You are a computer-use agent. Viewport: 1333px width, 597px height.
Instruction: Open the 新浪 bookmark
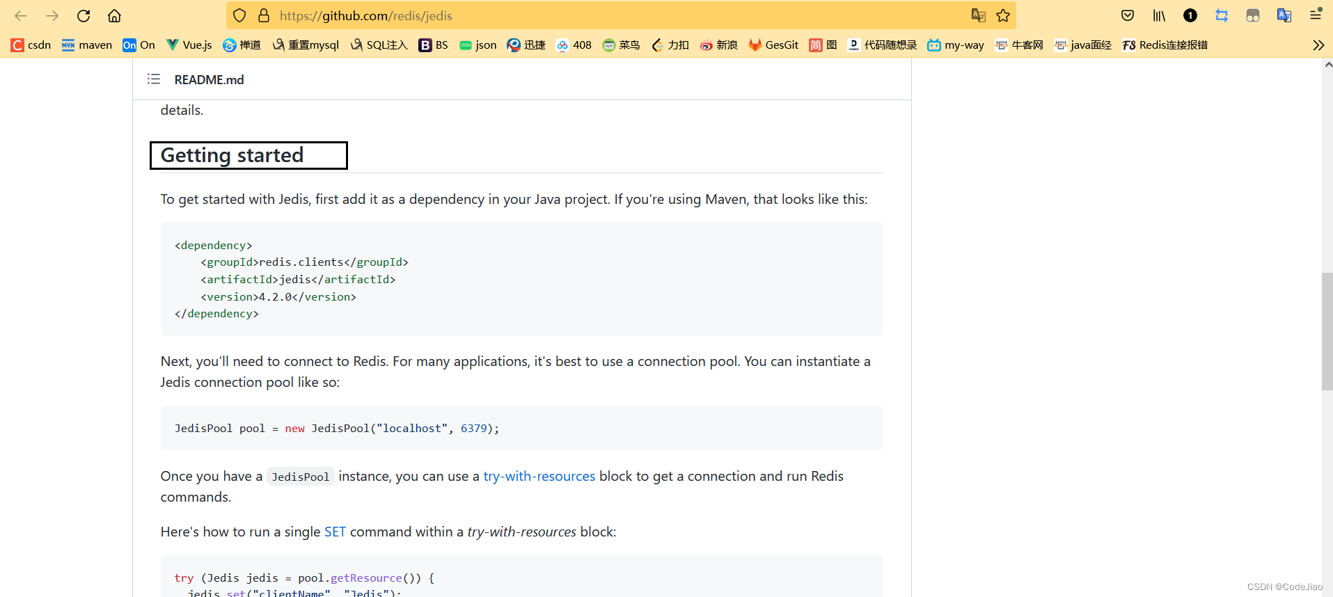pyautogui.click(x=718, y=45)
